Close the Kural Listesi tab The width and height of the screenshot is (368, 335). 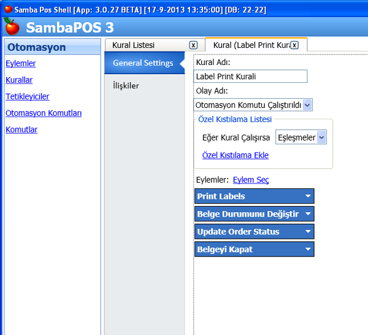pyautogui.click(x=193, y=45)
